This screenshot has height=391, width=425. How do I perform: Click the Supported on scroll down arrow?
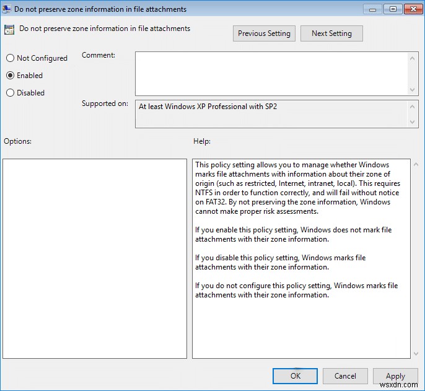coord(413,122)
